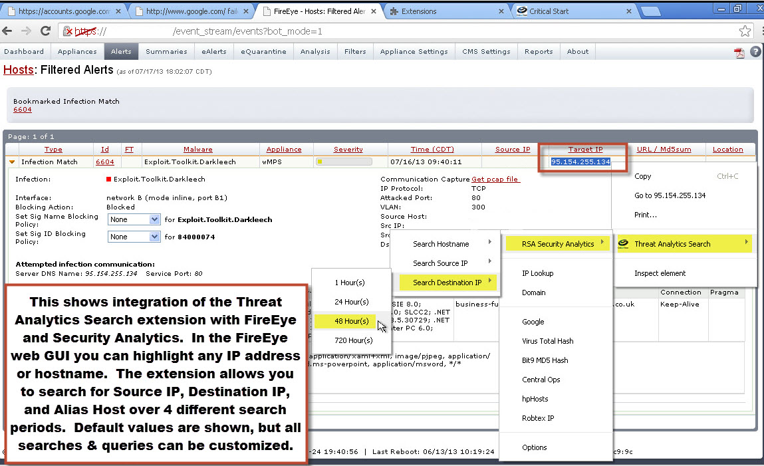Click the insecure https warning icon
764x466 pixels.
(x=68, y=31)
